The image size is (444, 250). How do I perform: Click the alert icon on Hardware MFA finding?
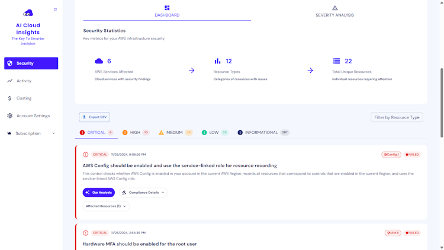click(85, 233)
